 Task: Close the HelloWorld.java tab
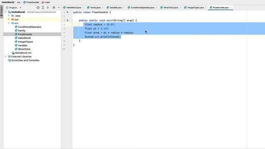(x=83, y=7)
